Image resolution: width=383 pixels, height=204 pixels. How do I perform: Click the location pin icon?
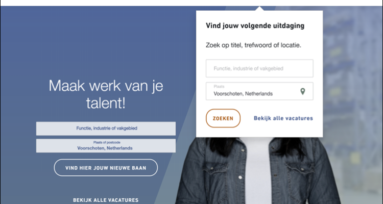[302, 92]
